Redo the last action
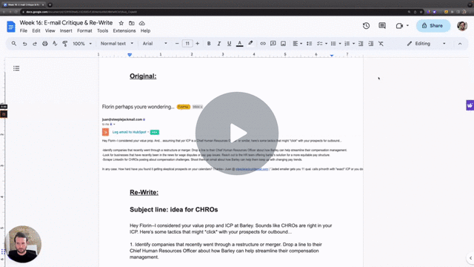Image resolution: width=474 pixels, height=267 pixels. pyautogui.click(x=35, y=44)
